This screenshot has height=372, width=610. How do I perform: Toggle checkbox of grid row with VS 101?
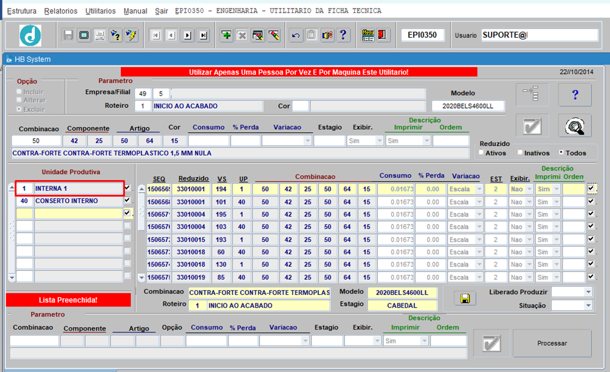(x=591, y=201)
